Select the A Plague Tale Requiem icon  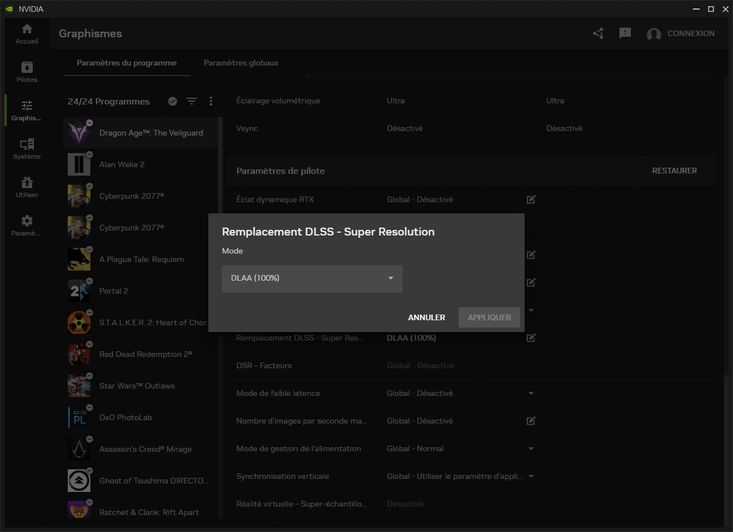coord(79,259)
